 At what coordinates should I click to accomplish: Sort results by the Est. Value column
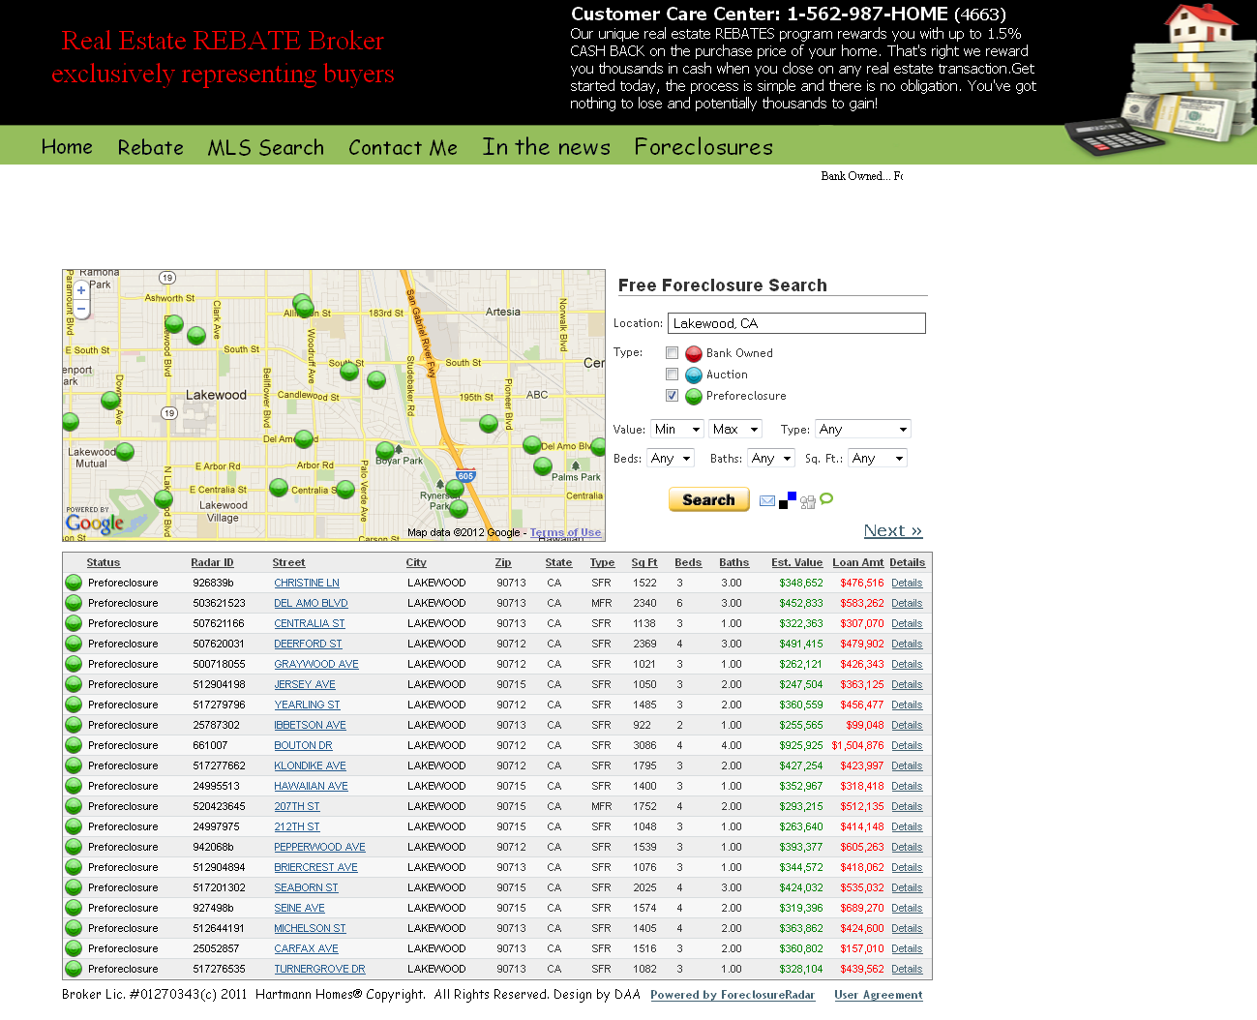(x=796, y=562)
